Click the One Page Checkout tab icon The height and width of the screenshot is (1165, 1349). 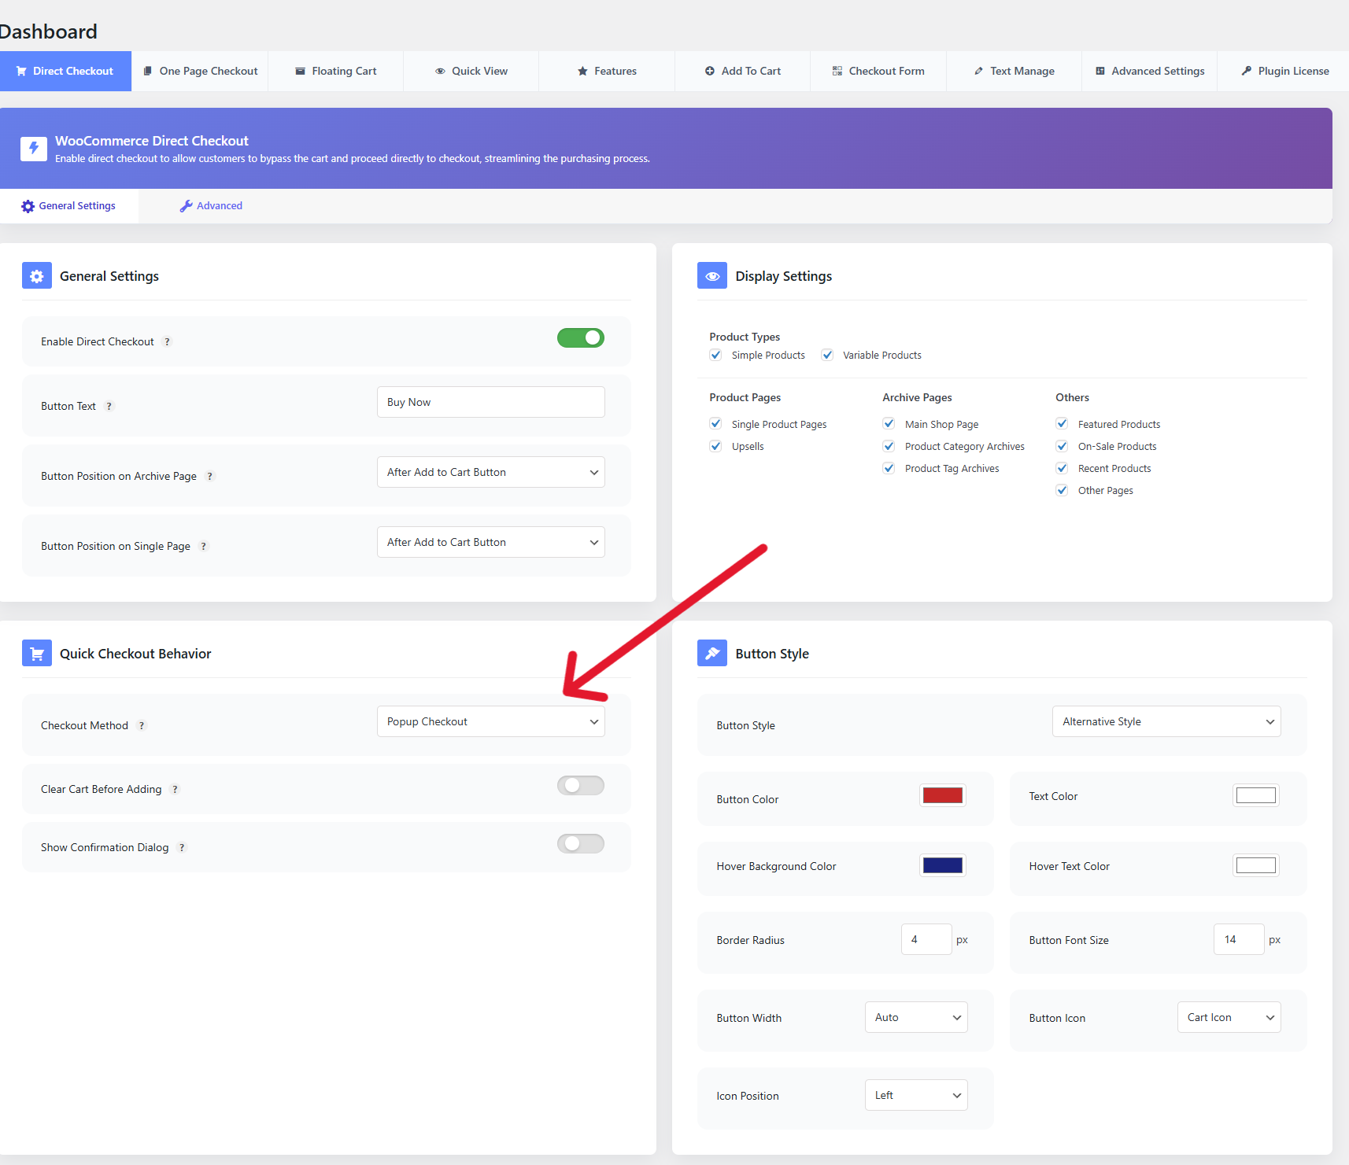147,71
